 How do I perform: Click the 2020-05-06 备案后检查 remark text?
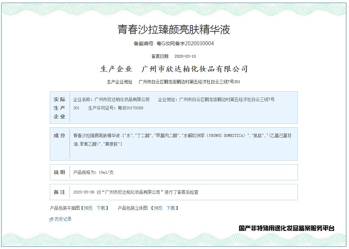coord(136,192)
